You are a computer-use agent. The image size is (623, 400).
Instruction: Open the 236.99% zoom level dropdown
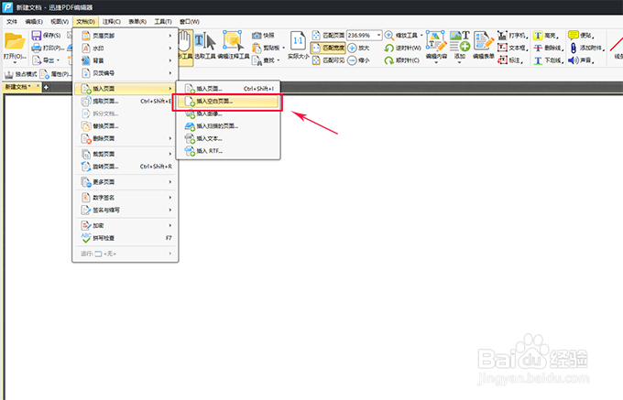coord(379,36)
